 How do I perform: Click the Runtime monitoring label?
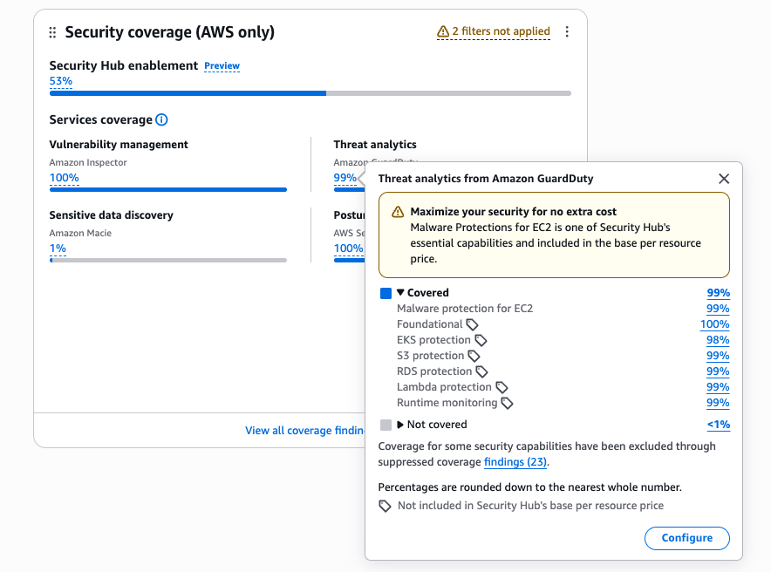[447, 403]
